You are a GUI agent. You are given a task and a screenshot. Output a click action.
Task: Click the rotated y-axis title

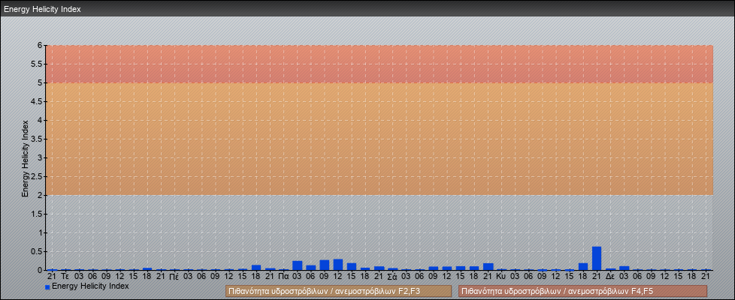[x=26, y=158]
